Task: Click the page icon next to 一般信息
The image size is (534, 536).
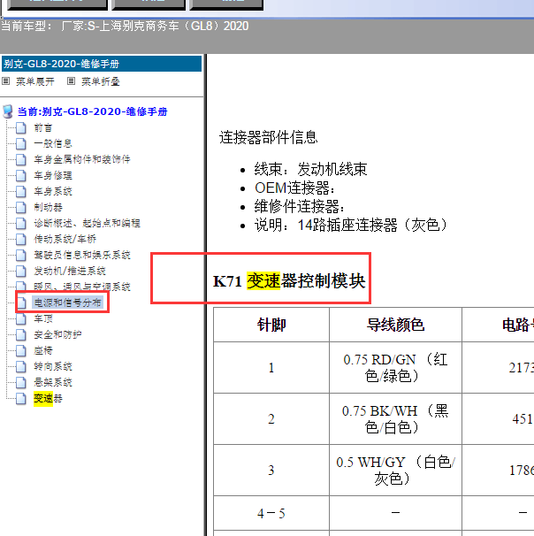Action: pos(21,143)
